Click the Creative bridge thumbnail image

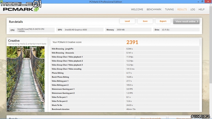(26, 79)
